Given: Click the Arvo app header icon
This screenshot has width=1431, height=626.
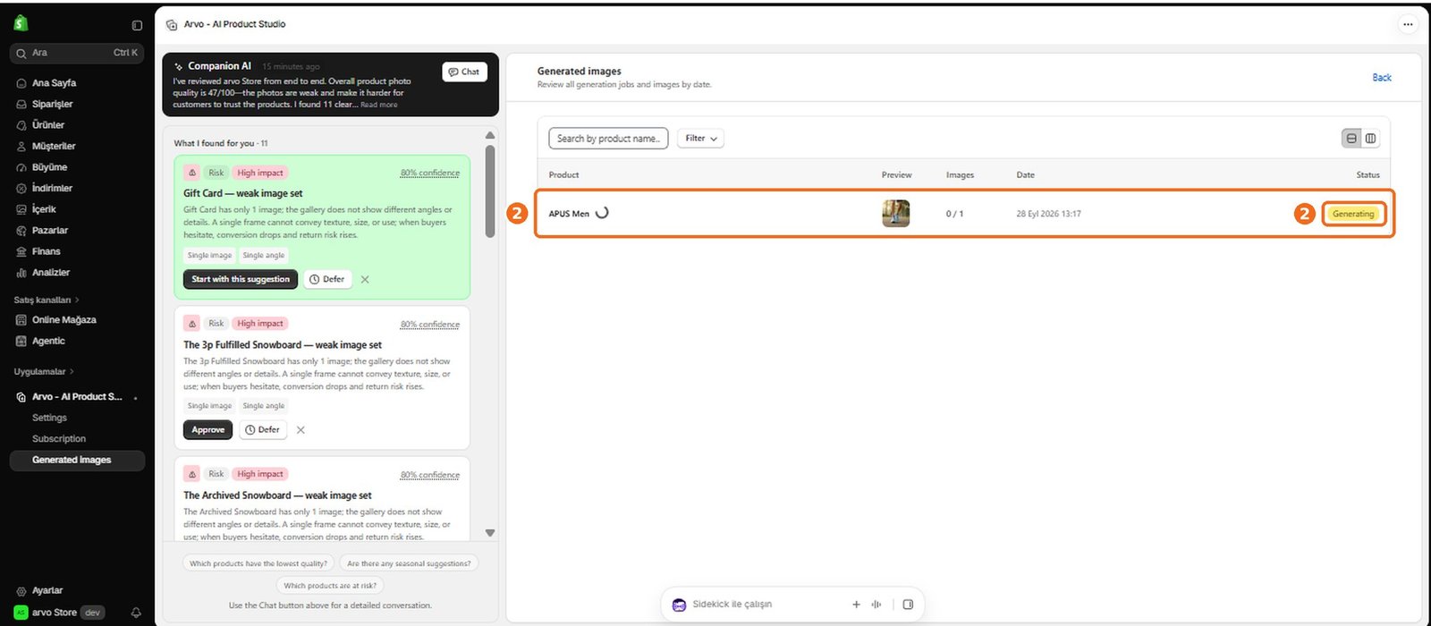Looking at the screenshot, I should click(x=172, y=25).
